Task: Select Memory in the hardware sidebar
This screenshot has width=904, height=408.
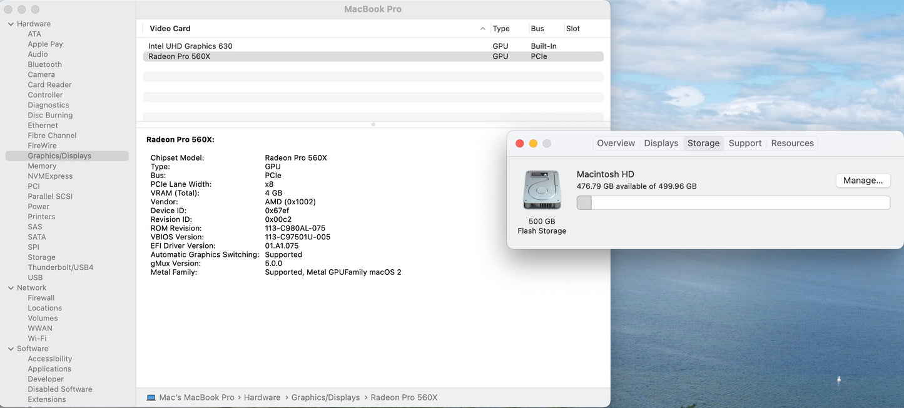Action: [x=42, y=166]
